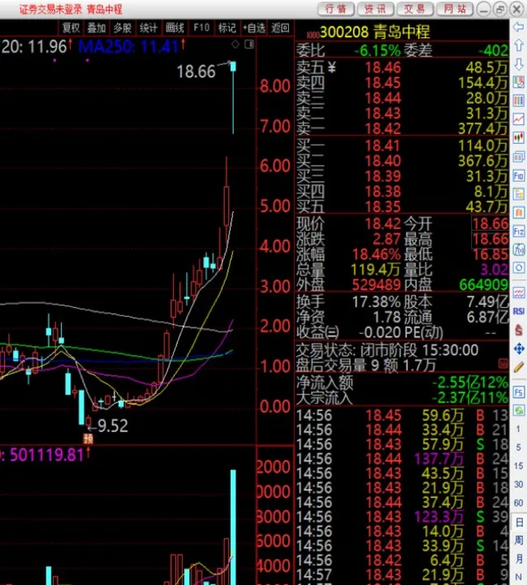Click the F5 chart switch icon
This screenshot has width=527, height=585.
pyautogui.click(x=518, y=392)
